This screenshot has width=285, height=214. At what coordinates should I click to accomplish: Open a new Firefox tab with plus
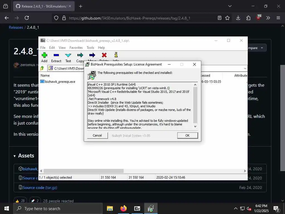pyautogui.click(x=80, y=6)
